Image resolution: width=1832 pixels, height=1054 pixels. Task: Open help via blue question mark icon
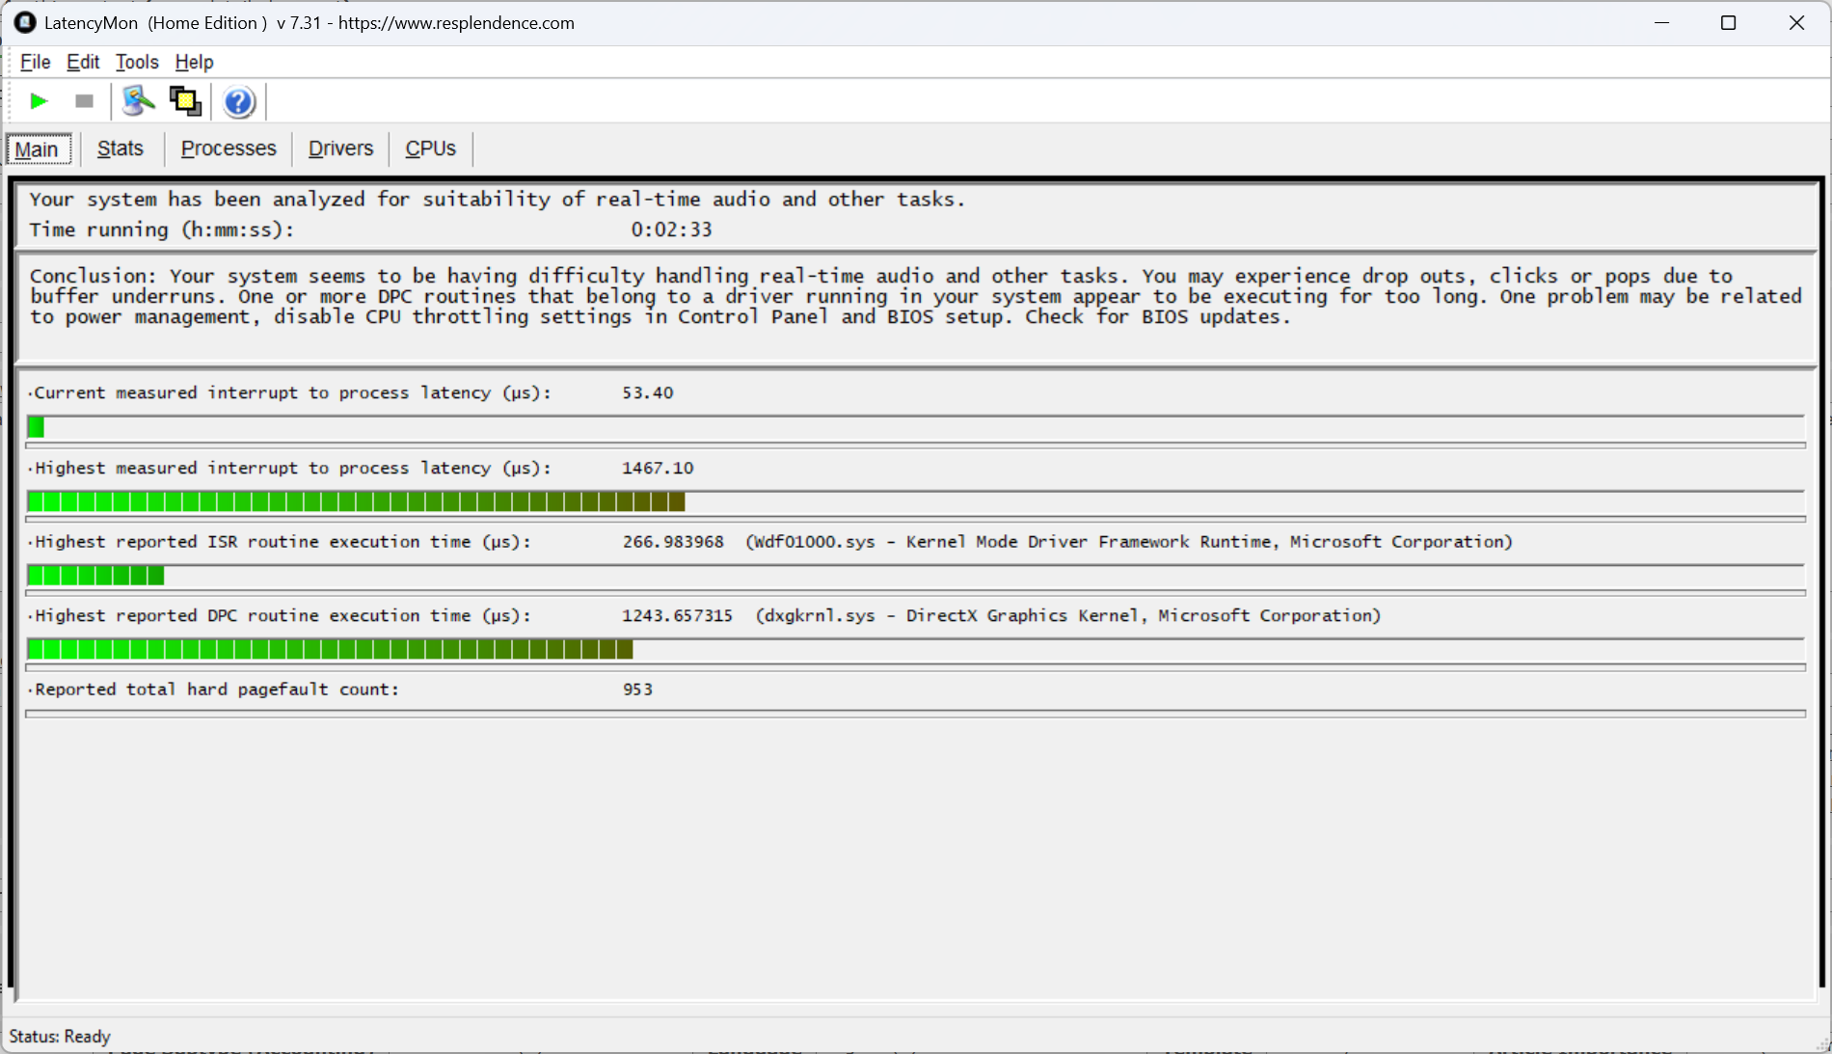[x=238, y=101]
